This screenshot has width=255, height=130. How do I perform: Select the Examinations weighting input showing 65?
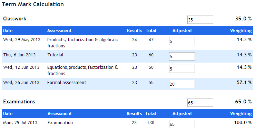(200, 103)
